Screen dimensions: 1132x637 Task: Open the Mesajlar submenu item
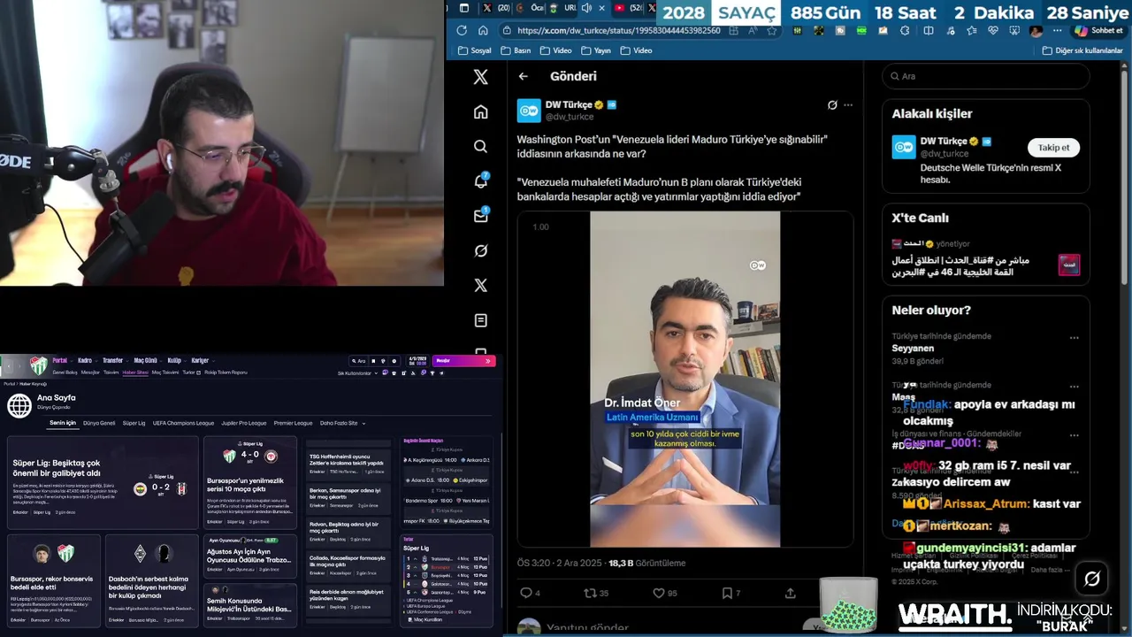[90, 372]
